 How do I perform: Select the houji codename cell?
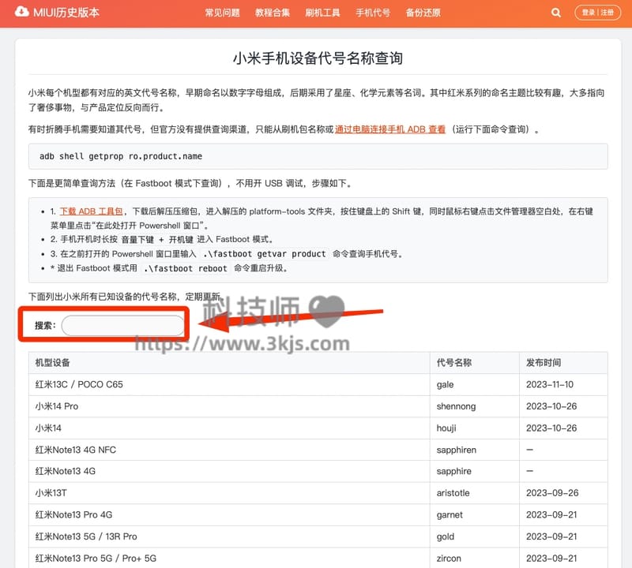(x=475, y=428)
